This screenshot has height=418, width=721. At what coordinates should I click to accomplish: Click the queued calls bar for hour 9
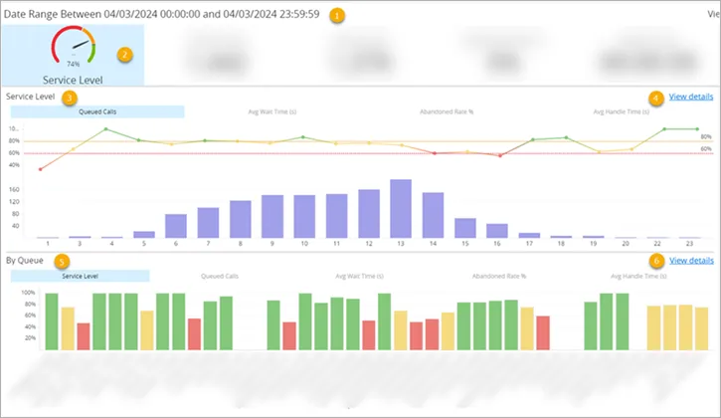click(272, 216)
